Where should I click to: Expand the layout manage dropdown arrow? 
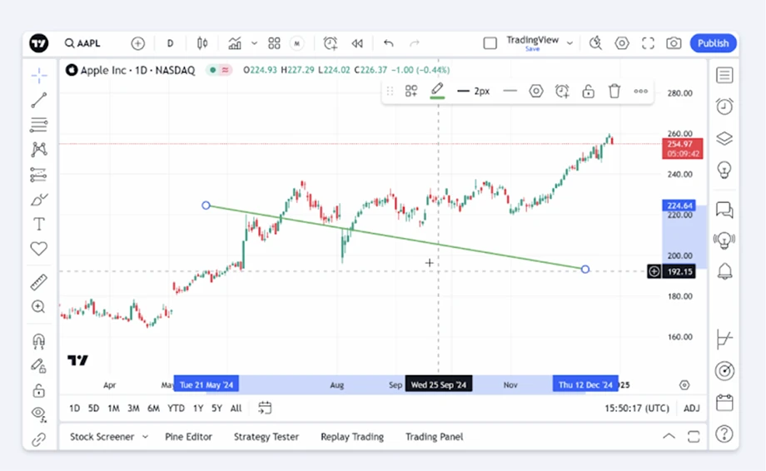point(570,43)
